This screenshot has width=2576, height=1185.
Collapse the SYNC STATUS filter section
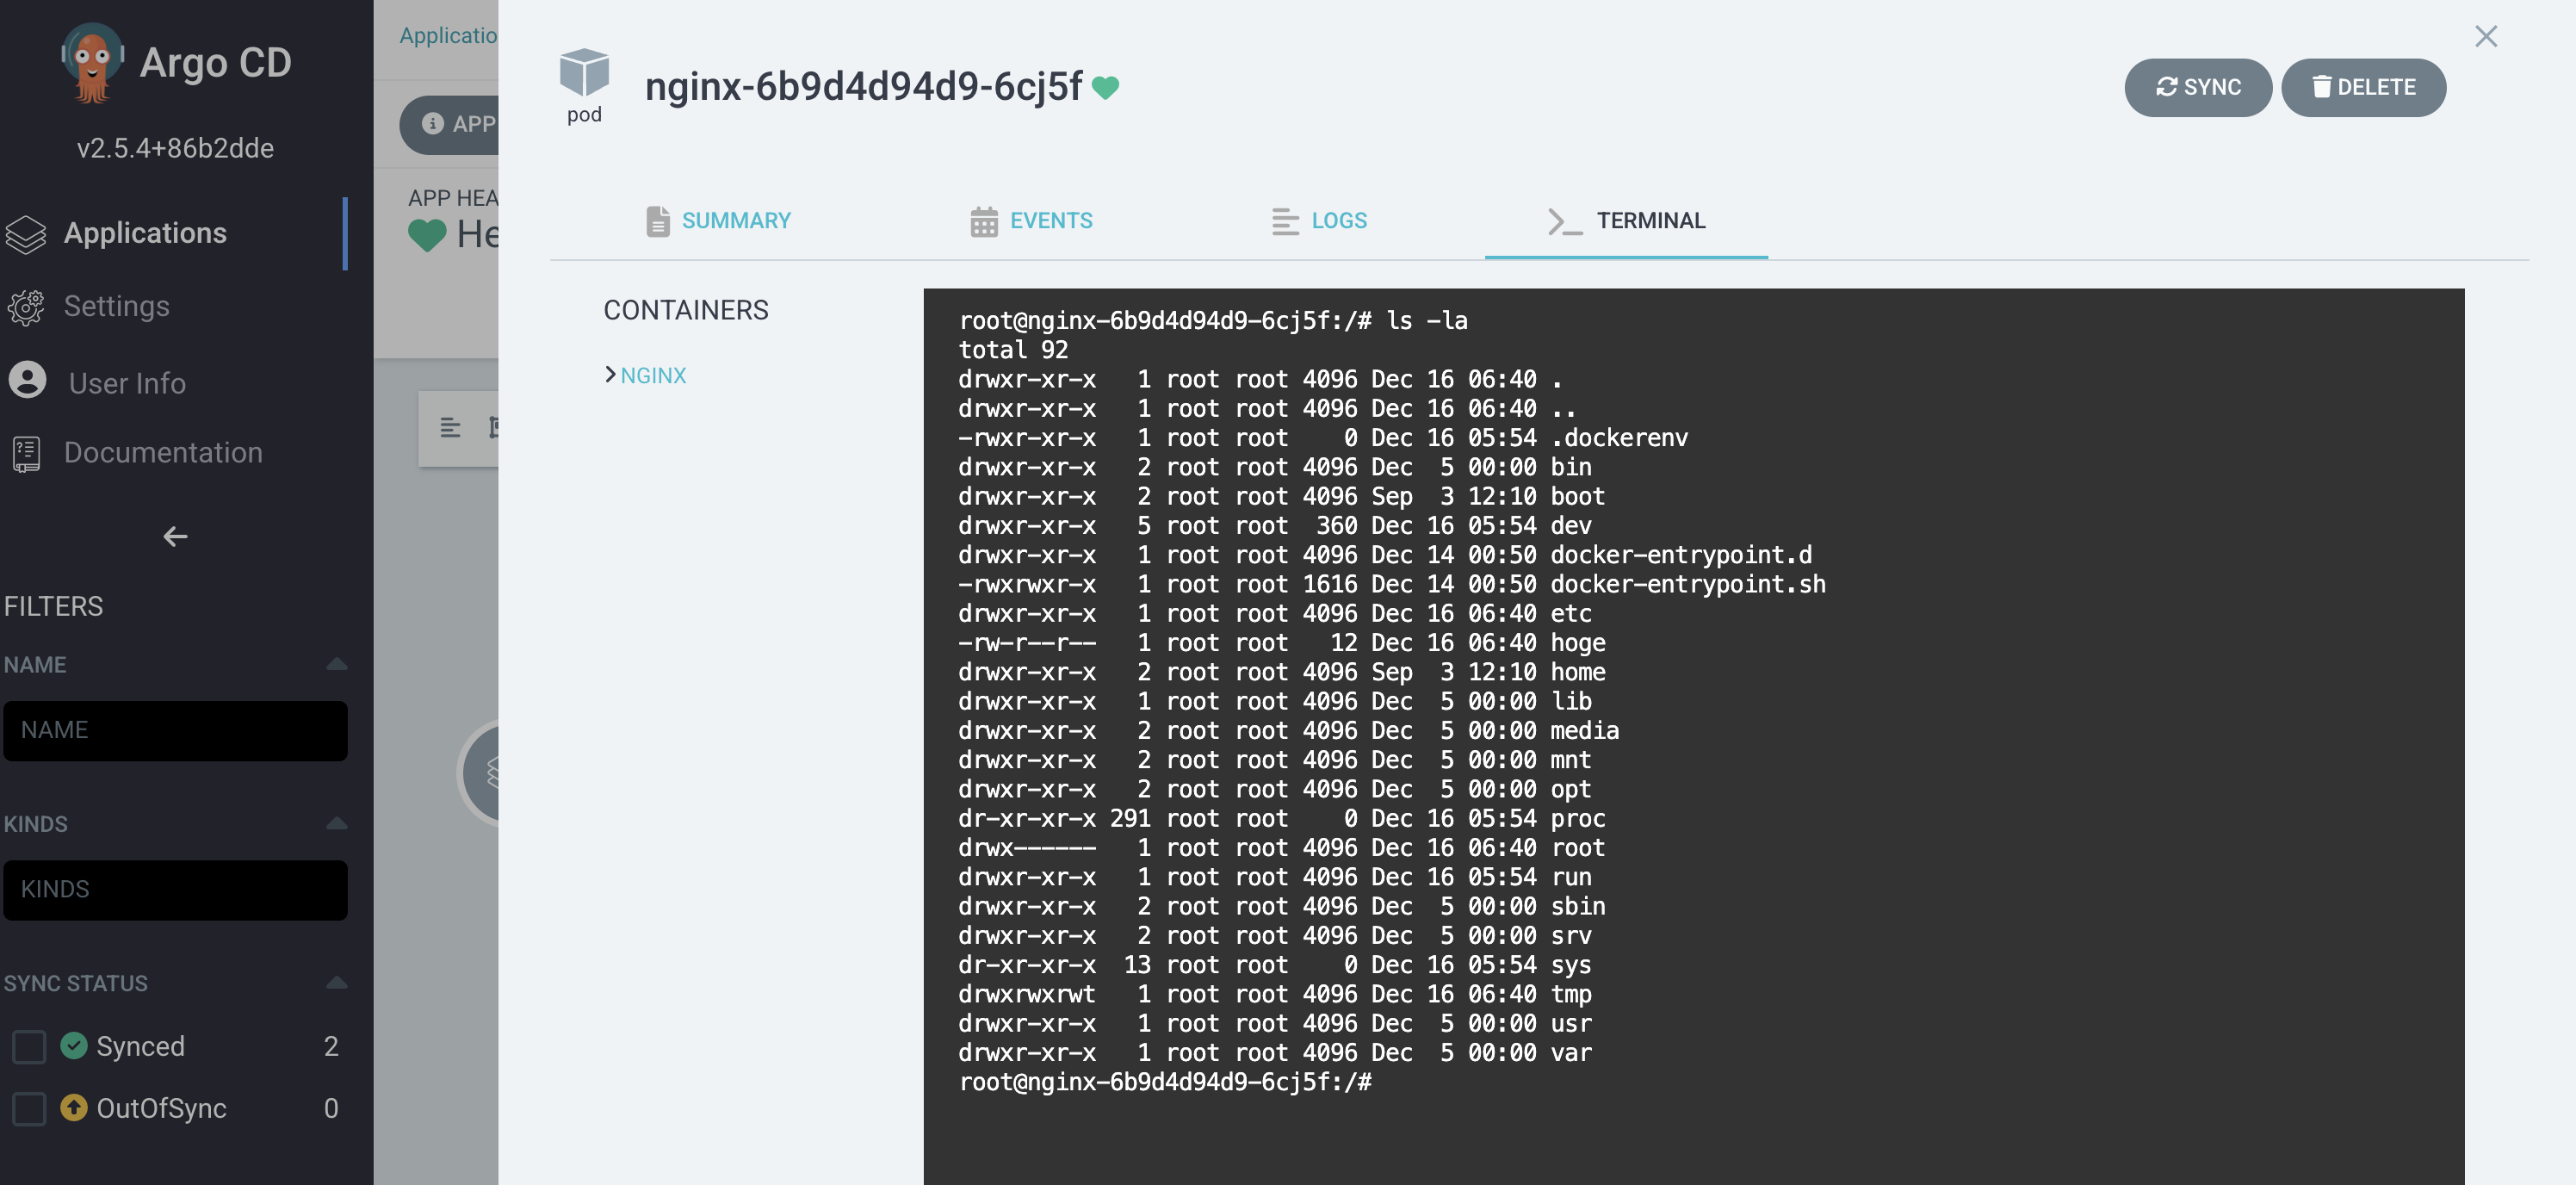[x=337, y=982]
